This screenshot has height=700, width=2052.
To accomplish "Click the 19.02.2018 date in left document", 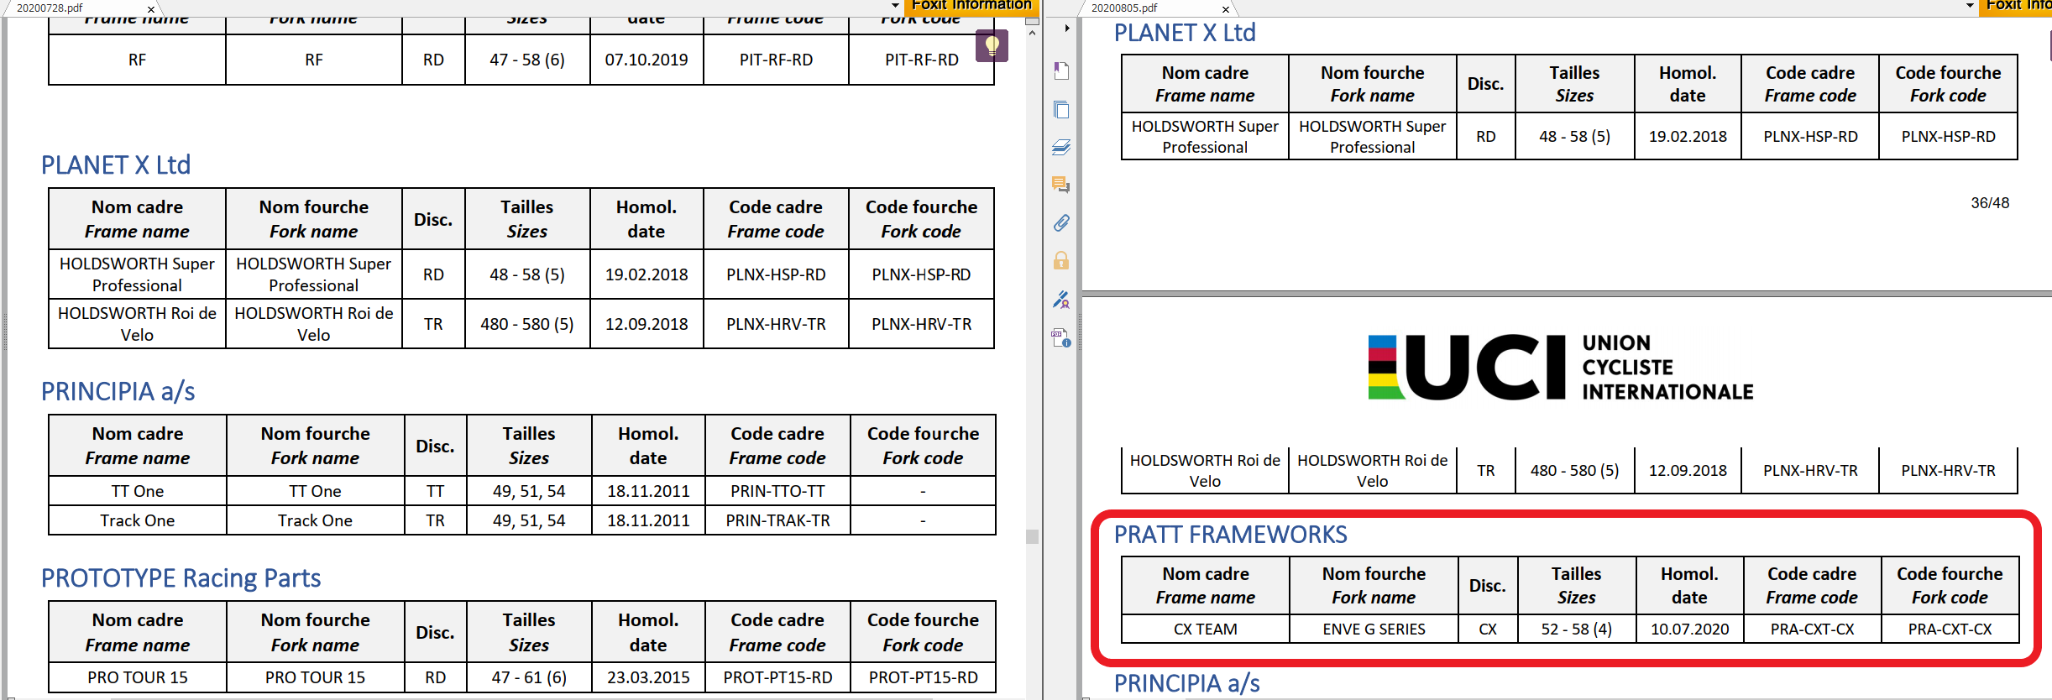I will [x=646, y=274].
